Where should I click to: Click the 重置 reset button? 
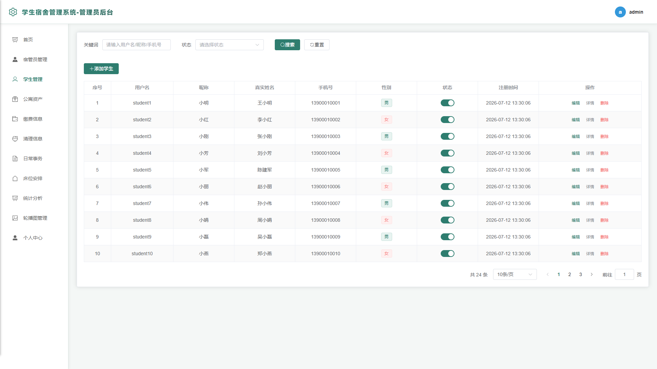(x=317, y=45)
